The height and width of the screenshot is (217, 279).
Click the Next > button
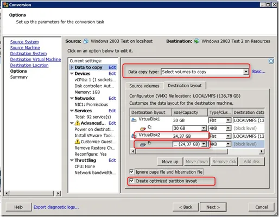tap(213, 207)
